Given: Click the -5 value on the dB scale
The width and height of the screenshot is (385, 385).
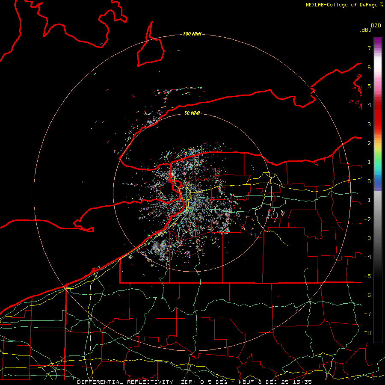Looking at the screenshot, I should coord(367,276).
